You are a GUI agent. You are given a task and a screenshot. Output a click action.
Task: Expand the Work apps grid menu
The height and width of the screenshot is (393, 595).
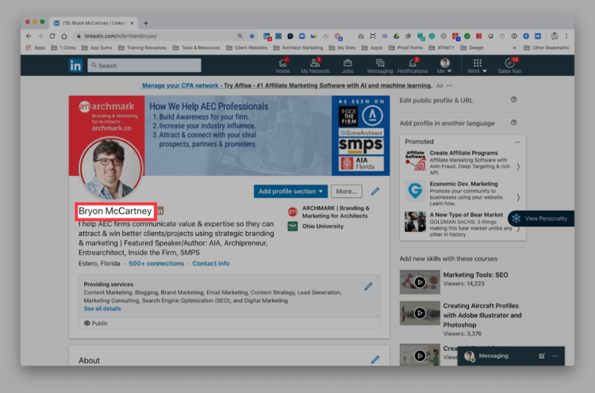coord(477,65)
